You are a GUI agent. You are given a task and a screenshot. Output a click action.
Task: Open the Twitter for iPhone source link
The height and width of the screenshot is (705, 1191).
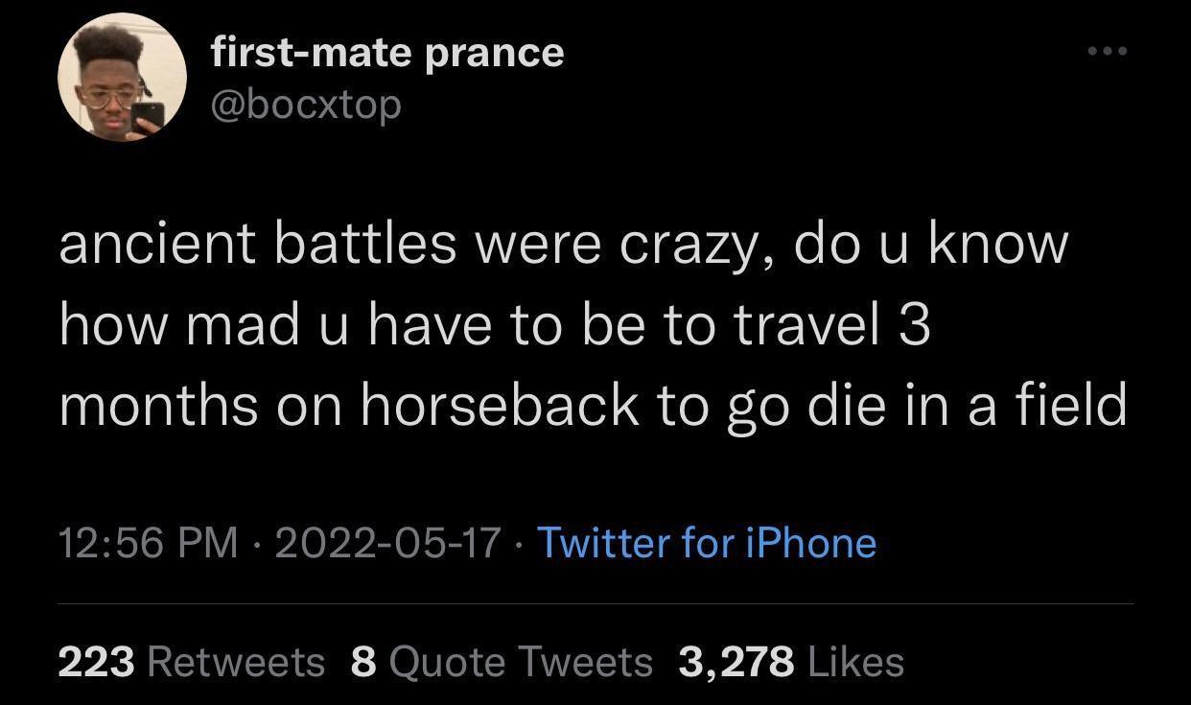(x=706, y=543)
